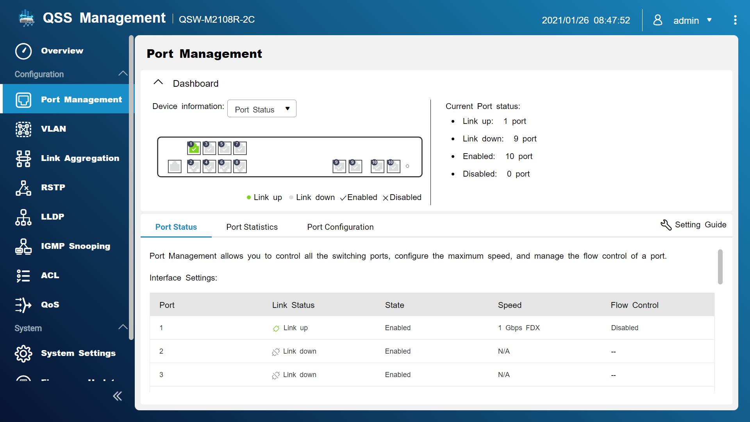
Task: Collapse the Dashboard section
Action: [x=158, y=82]
